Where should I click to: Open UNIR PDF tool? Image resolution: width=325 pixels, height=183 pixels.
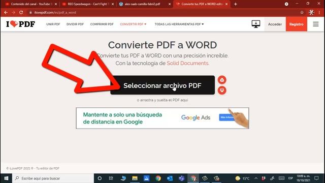tap(53, 24)
